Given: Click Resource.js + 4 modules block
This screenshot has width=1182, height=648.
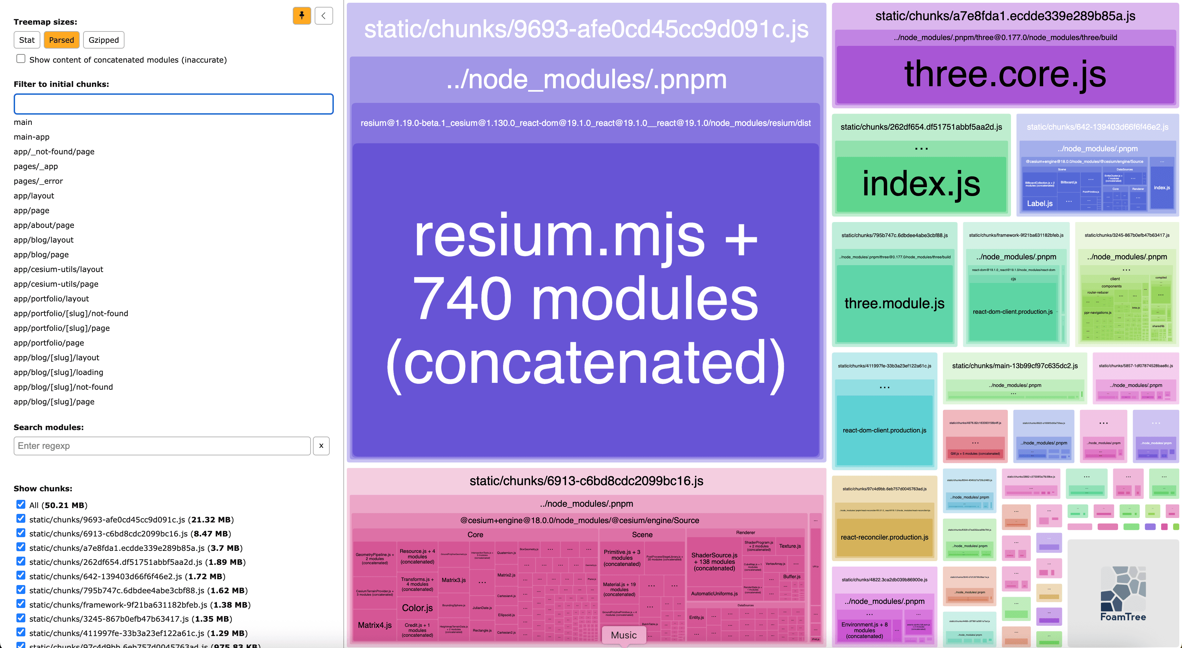Looking at the screenshot, I should [417, 556].
